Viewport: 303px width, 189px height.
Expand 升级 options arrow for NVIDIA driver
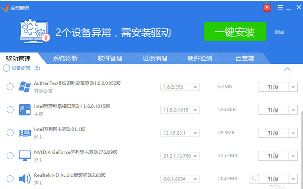(293, 156)
